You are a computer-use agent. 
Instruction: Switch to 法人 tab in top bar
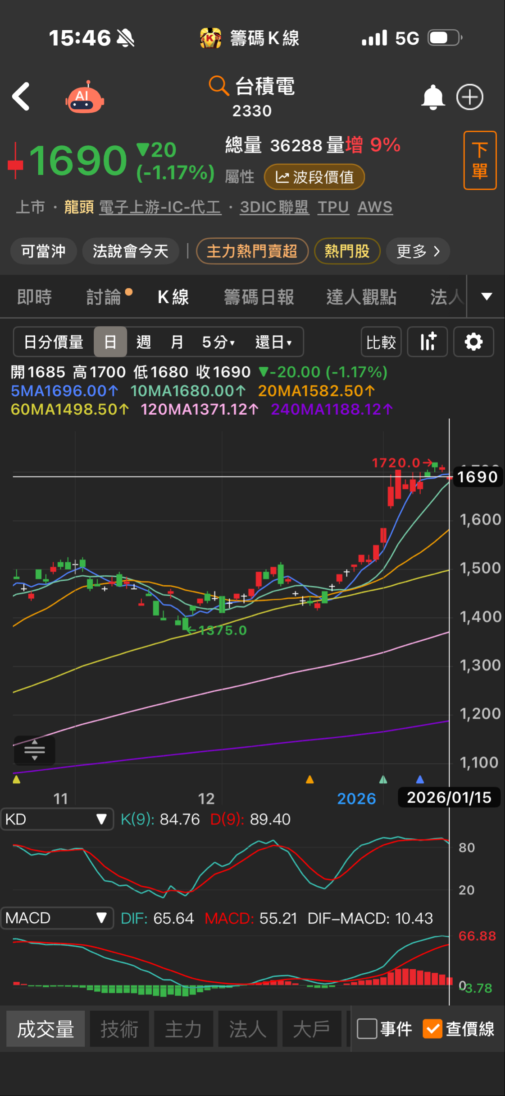[x=447, y=297]
